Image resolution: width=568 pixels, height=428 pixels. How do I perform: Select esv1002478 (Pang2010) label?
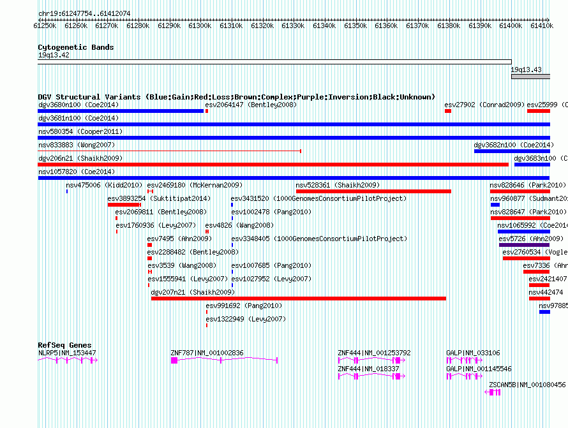click(x=271, y=212)
